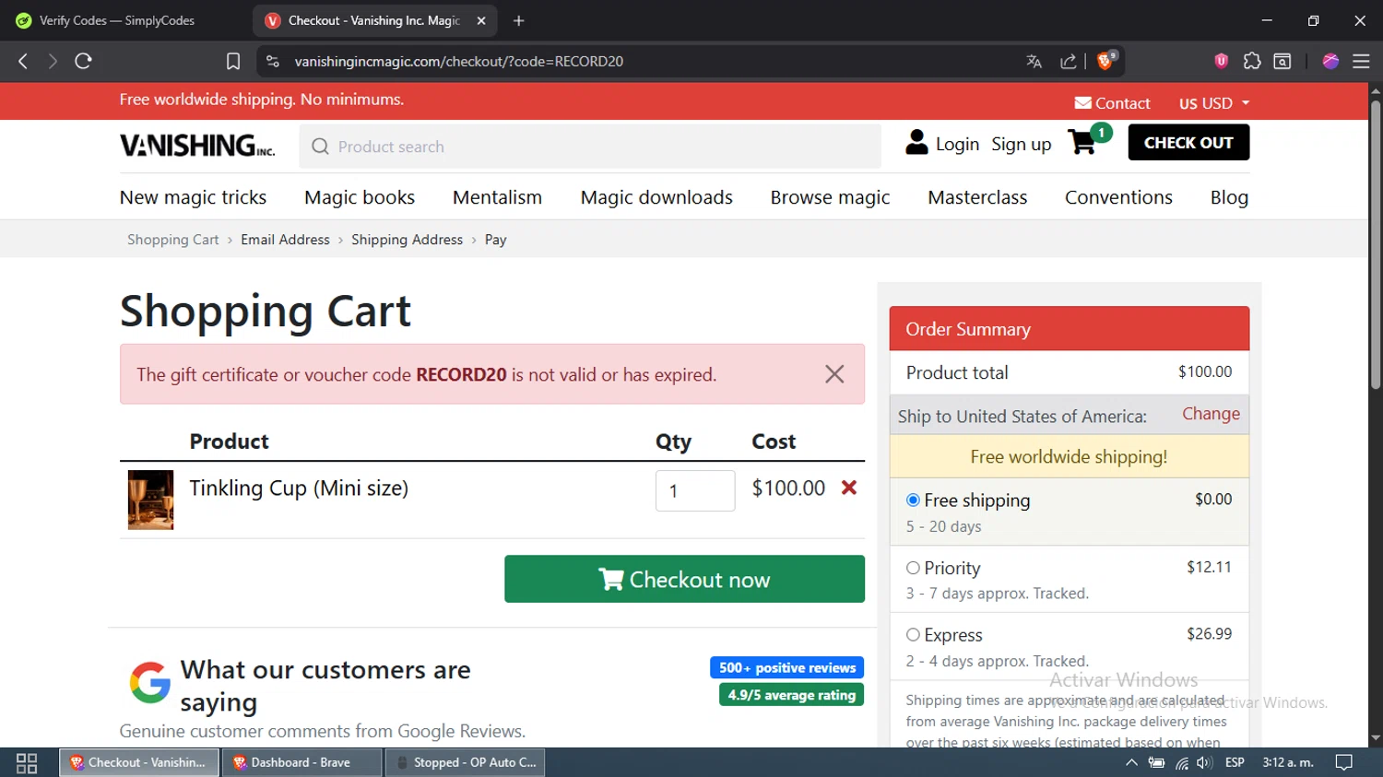Click the Google logo in reviews
Viewport: 1383px width, 777px height.
tap(149, 682)
